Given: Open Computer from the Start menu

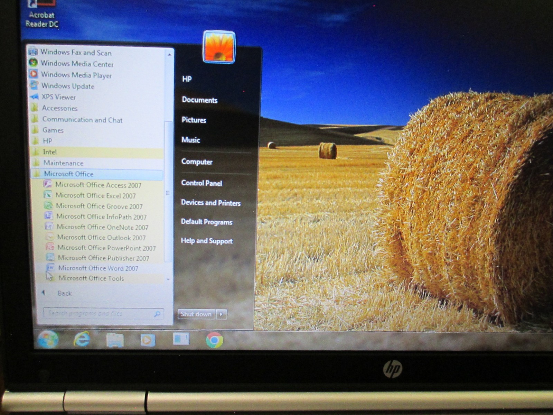Looking at the screenshot, I should click(x=197, y=162).
